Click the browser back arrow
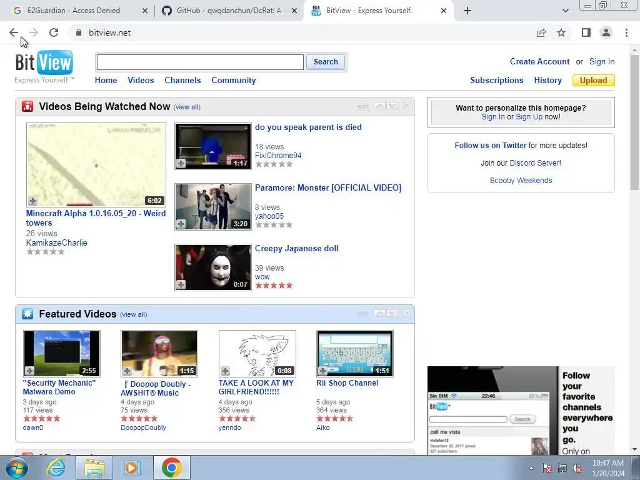 pos(14,32)
